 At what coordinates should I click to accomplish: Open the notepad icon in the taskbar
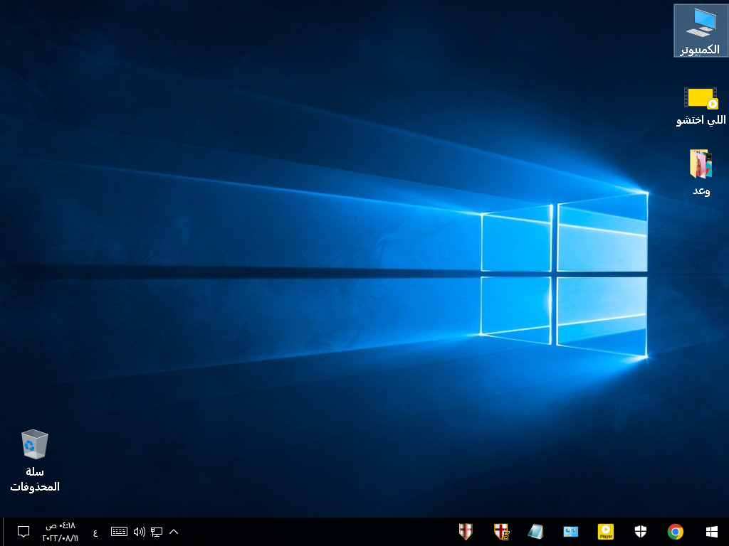coord(535,532)
